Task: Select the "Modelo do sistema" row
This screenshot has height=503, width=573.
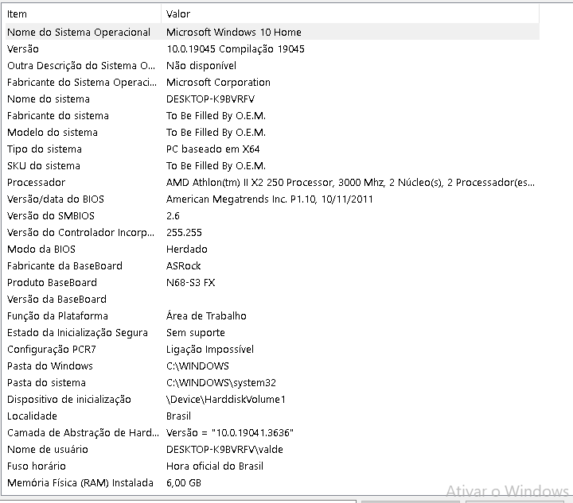Action: point(272,133)
